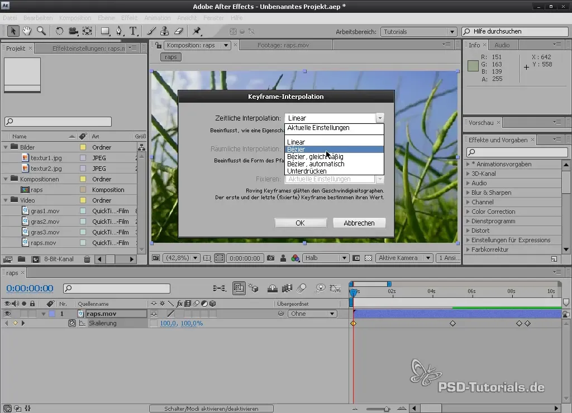572x413 pixels.
Task: Click the Abbrechen button
Action: click(x=359, y=223)
